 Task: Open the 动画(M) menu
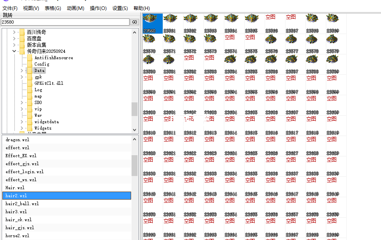[x=75, y=8]
